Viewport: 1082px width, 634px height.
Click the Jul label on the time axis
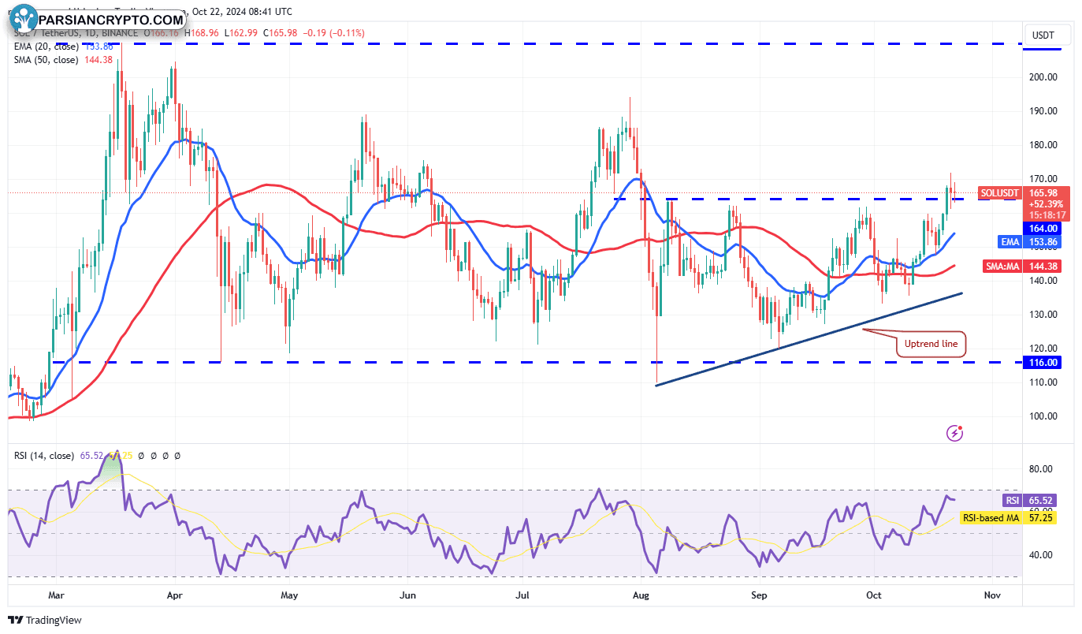522,596
